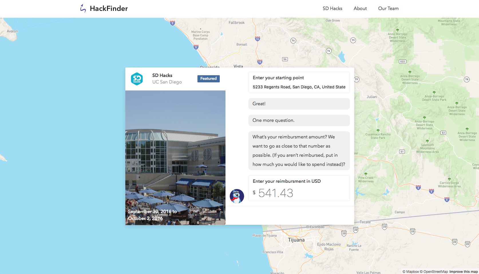
Task: Click the 'Great!' chat message
Action: 299,104
